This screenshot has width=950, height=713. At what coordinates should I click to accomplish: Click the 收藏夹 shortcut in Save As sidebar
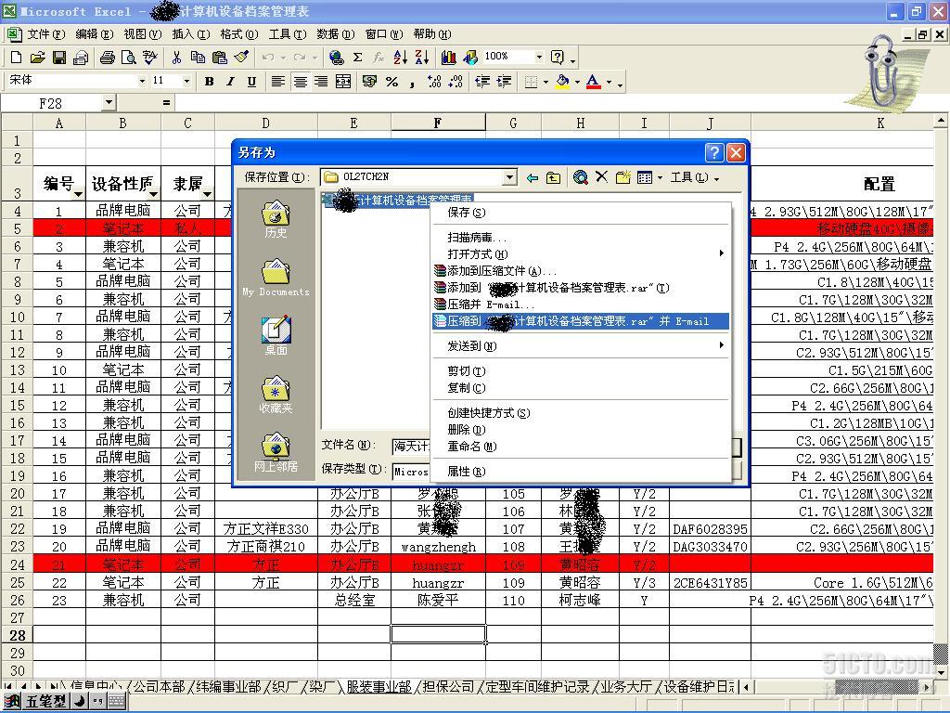[x=276, y=395]
